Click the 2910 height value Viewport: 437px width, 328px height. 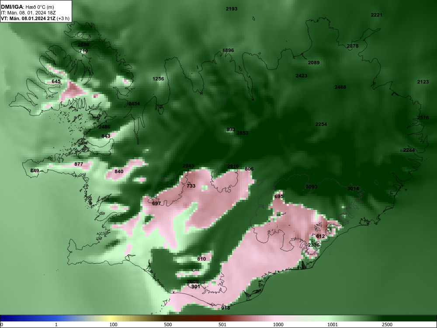click(233, 167)
